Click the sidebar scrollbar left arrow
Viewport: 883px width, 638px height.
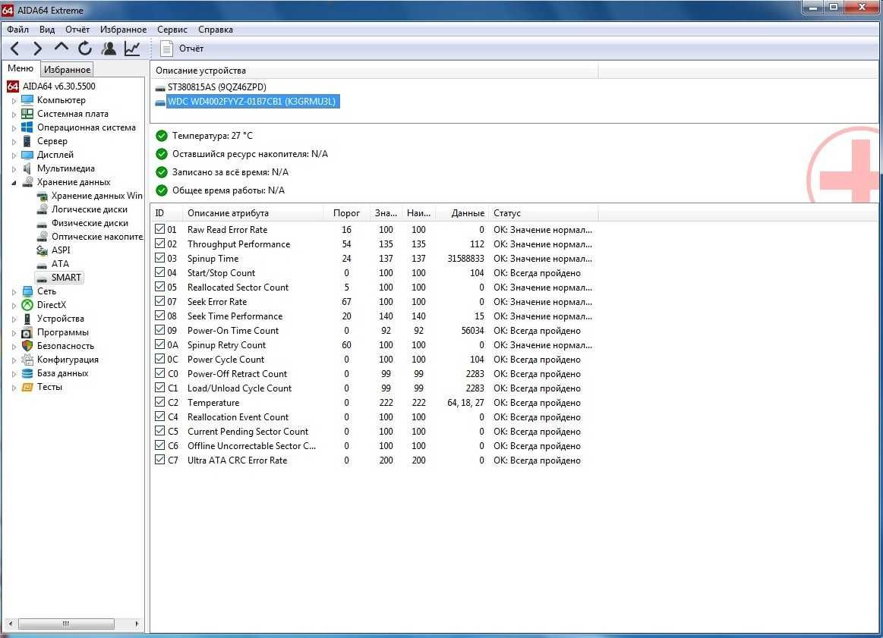pyautogui.click(x=10, y=624)
